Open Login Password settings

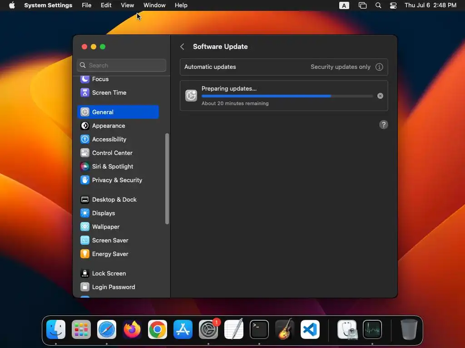click(118, 287)
